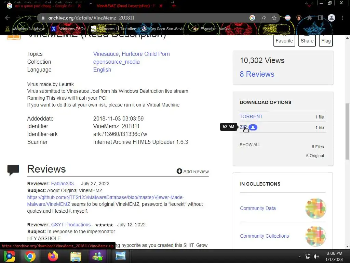
Task: Click Add Review
Action: coord(193,171)
